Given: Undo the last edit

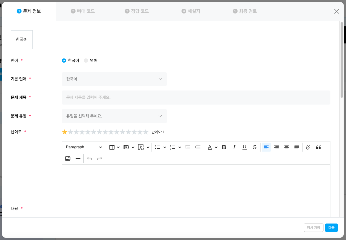Looking at the screenshot, I should (x=89, y=159).
